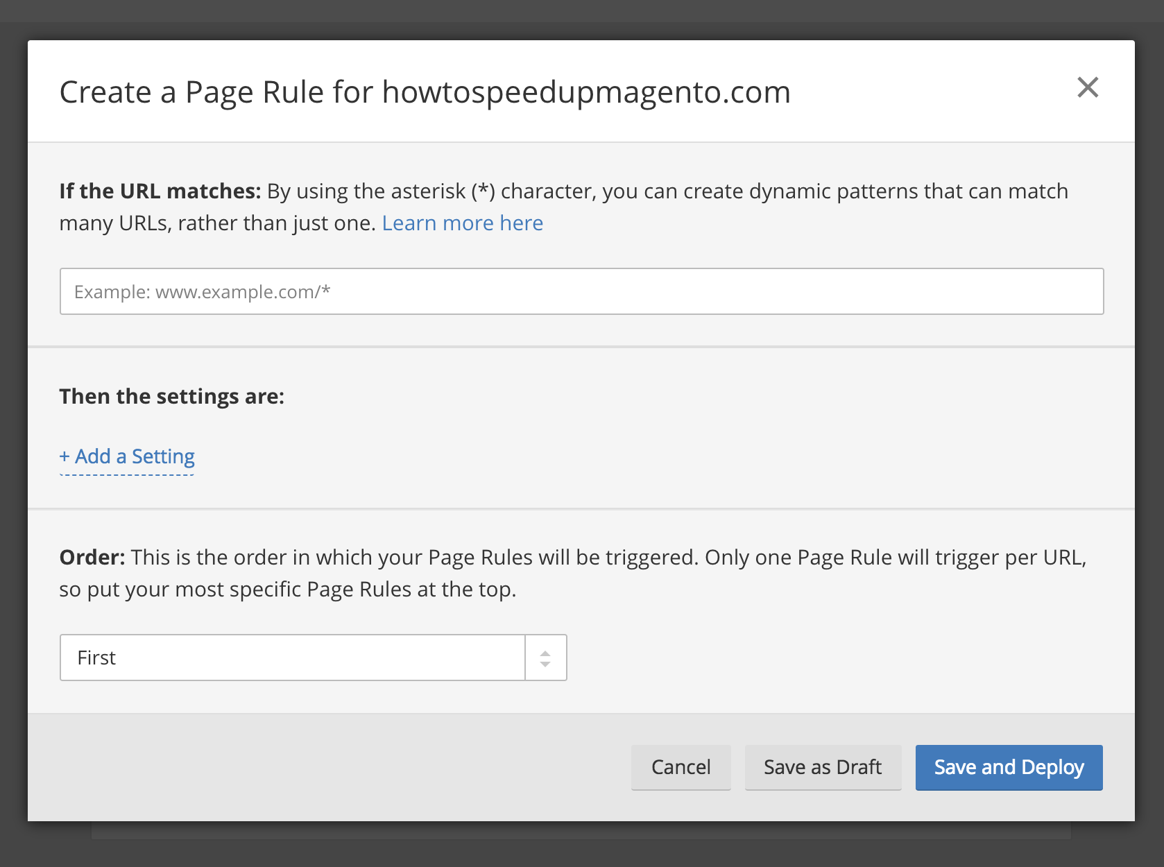
Task: Click the down arrow in the Order selector
Action: pos(545,664)
